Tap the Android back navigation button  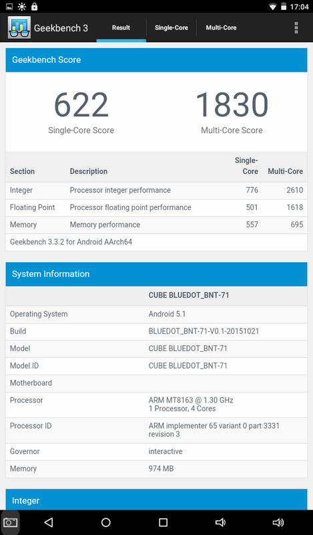point(48,522)
